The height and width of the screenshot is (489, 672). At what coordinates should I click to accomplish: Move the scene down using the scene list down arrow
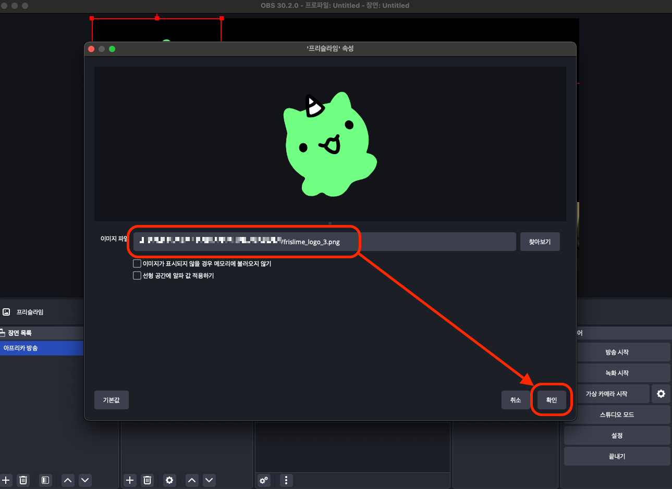(x=85, y=480)
